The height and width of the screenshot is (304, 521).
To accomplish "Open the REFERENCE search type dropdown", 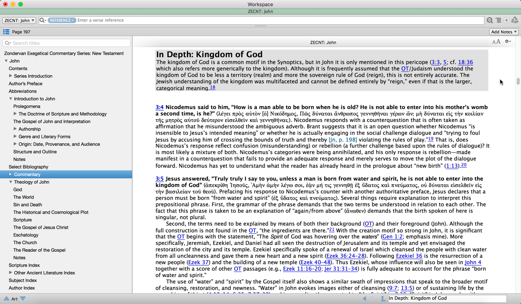I will [x=61, y=20].
